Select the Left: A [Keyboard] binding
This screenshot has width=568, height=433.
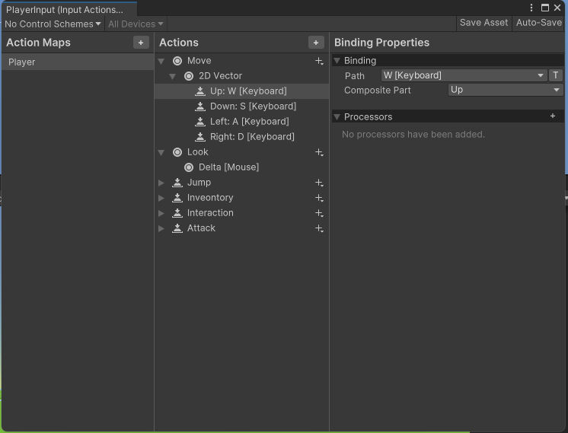pyautogui.click(x=241, y=122)
